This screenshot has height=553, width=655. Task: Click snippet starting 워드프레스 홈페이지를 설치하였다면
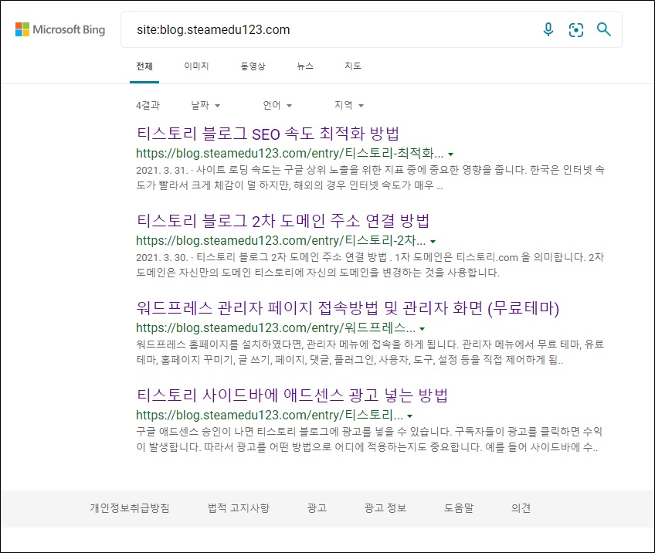[370, 352]
